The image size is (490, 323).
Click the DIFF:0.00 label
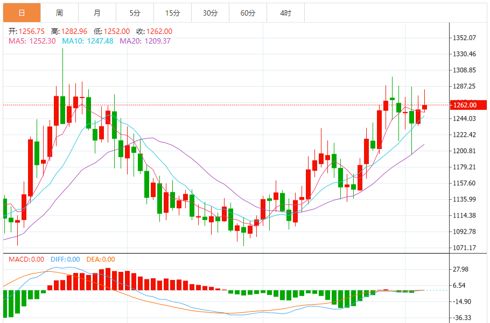65,259
